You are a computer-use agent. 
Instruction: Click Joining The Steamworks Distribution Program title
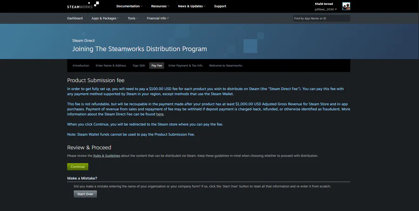point(140,49)
